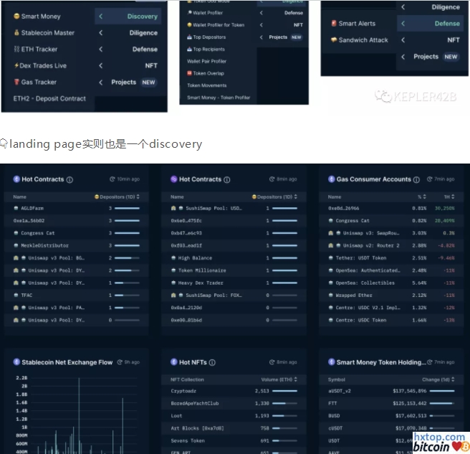Collapse the chevron left of Discovery
The image size is (470, 454).
(101, 16)
